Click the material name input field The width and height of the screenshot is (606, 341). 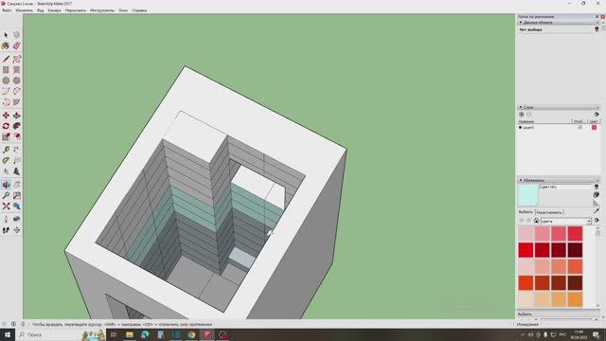click(565, 188)
